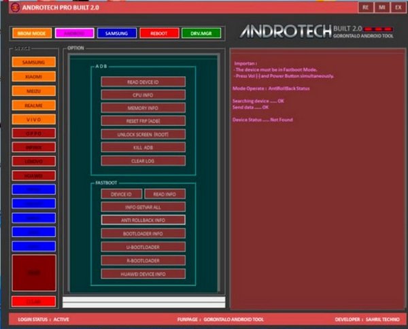Click 'DEVELOPER : SAHRIL TECHNO' status text
Viewport: 408px width, 329px height.
[367, 319]
